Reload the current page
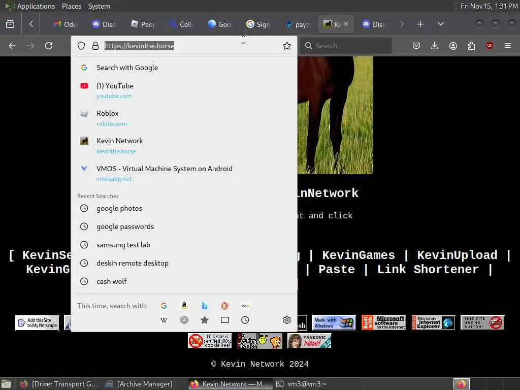Screen dimensions: 520x390 [49, 46]
